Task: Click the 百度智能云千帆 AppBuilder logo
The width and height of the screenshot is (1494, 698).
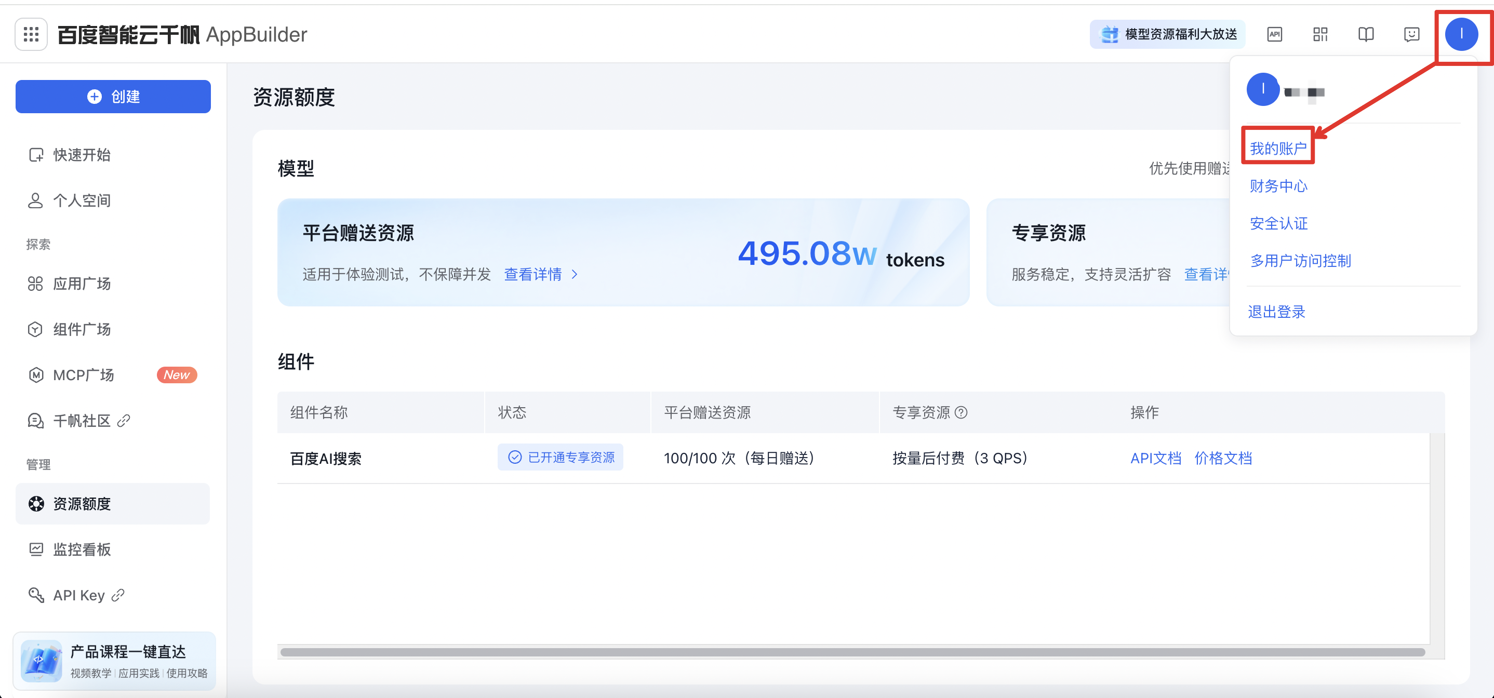Action: coord(181,35)
